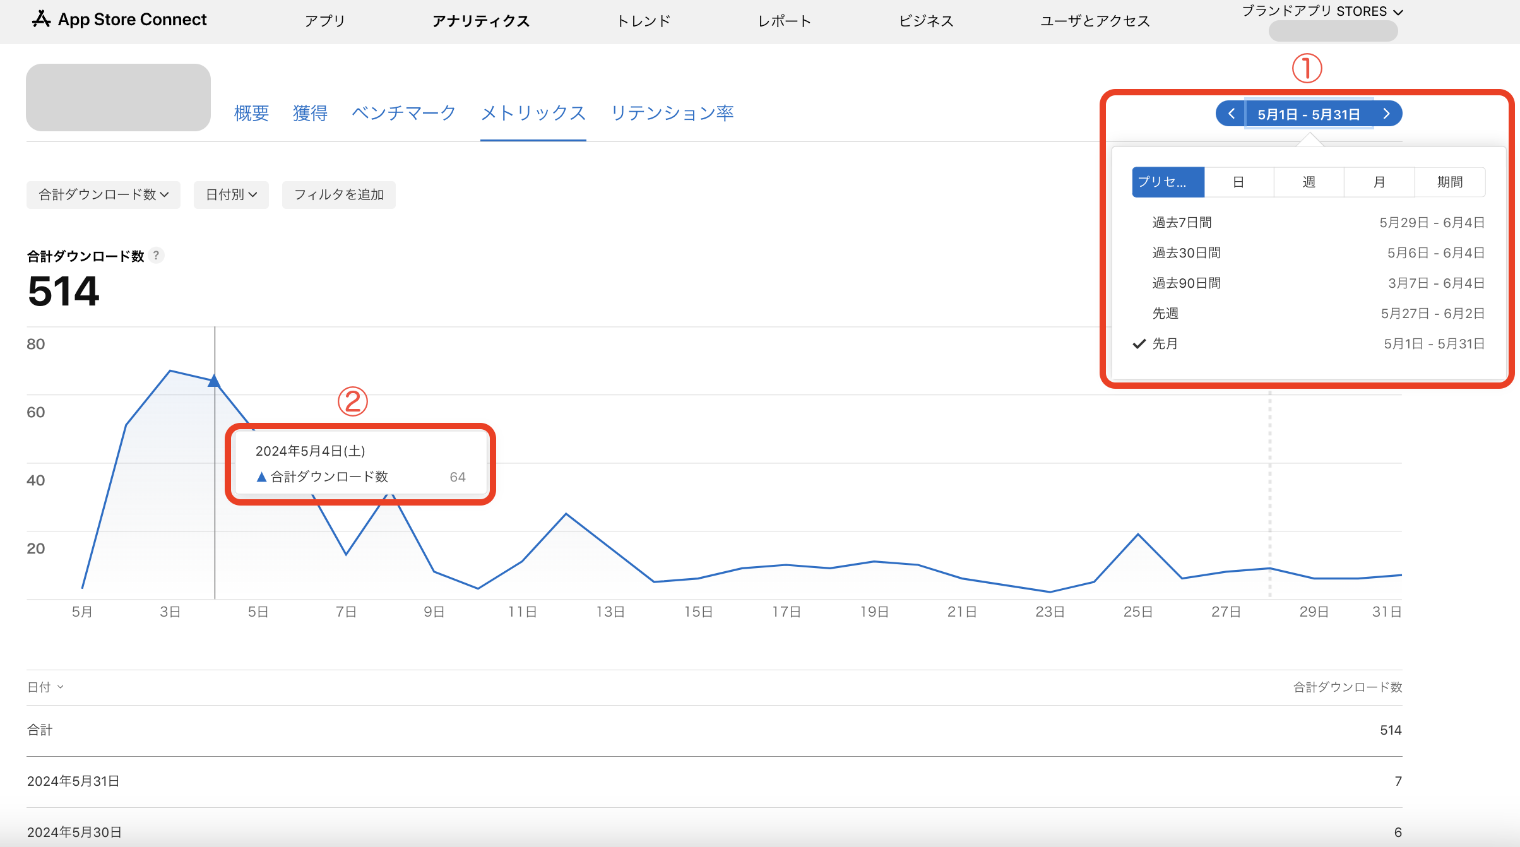Click the 2024年5月31日 table row
1520x847 pixels.
coord(715,781)
